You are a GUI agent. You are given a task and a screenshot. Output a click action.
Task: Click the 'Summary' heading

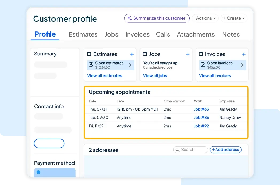coord(45,54)
